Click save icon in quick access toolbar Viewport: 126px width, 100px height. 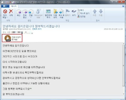[7, 2]
